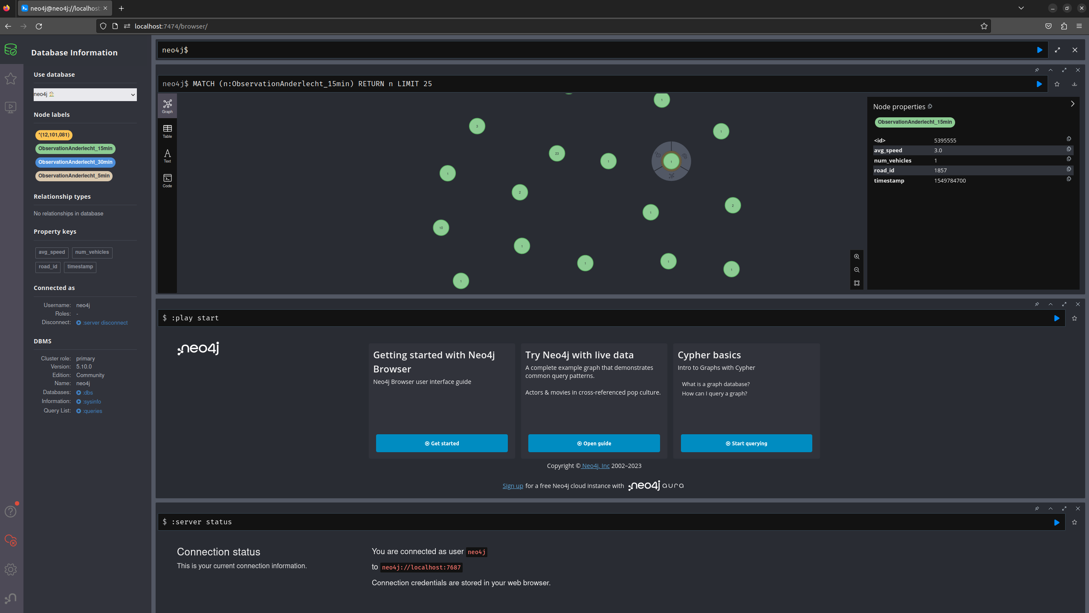The width and height of the screenshot is (1089, 613).
Task: Collapse the :play start frame
Action: [x=1050, y=304]
